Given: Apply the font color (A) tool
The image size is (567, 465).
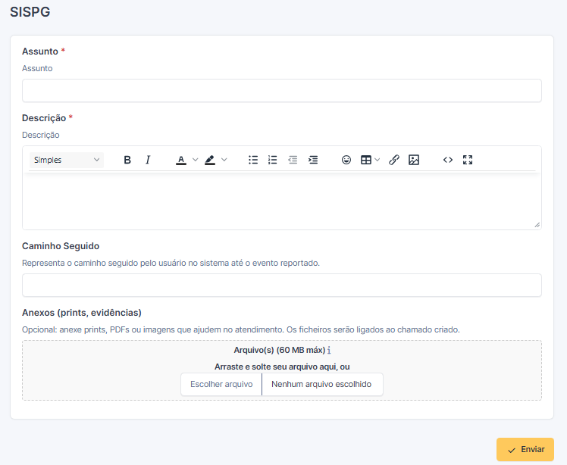Looking at the screenshot, I should (x=181, y=160).
